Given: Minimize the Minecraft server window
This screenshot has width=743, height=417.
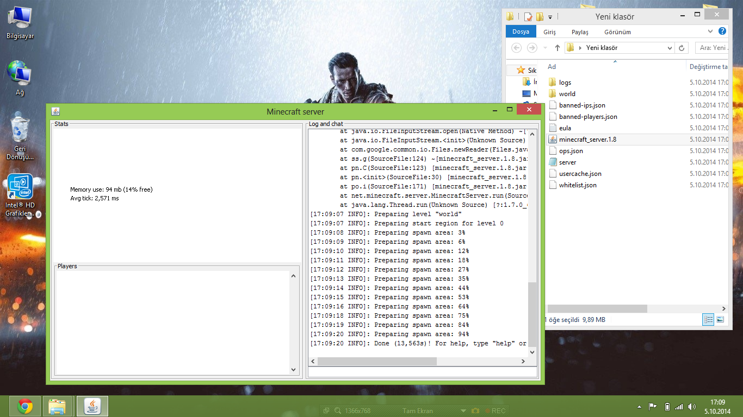Looking at the screenshot, I should [x=494, y=110].
